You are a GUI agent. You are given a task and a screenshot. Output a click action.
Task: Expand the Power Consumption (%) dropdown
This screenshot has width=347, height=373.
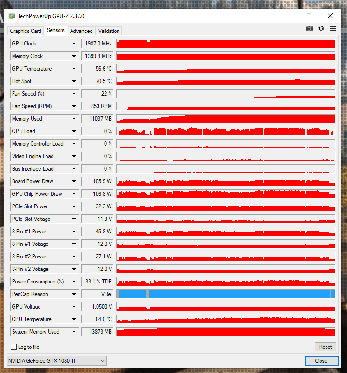pyautogui.click(x=74, y=282)
